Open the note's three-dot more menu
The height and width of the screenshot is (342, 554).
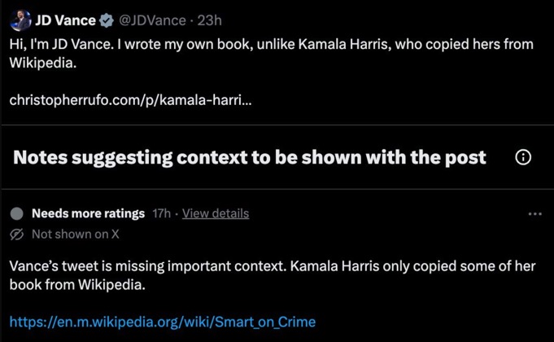point(535,213)
